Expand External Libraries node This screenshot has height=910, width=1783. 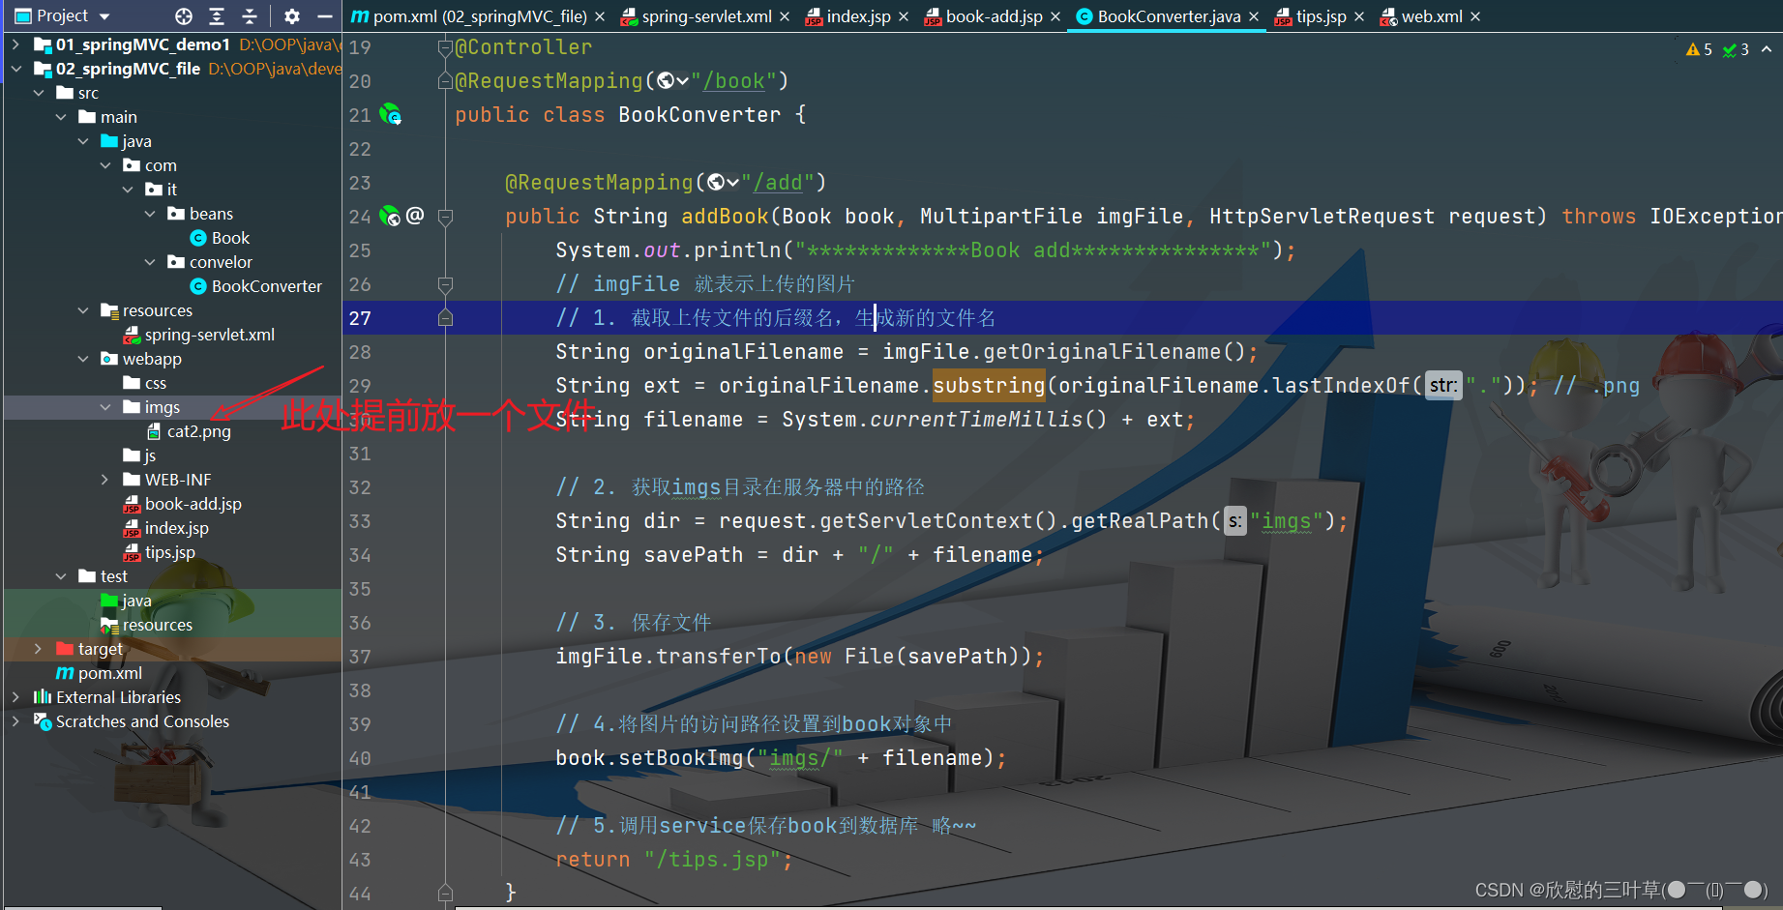pos(15,697)
